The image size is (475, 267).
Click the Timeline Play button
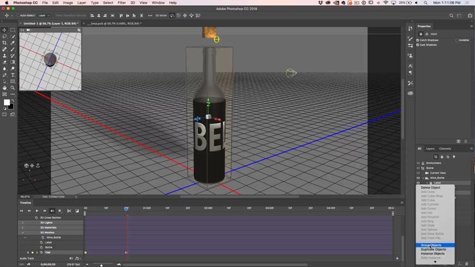pos(37,211)
